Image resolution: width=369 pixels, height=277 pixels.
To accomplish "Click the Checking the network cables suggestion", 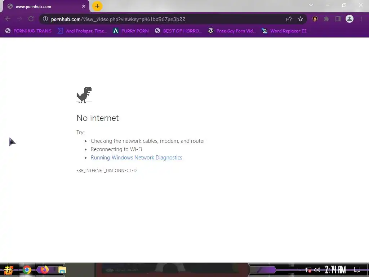I will click(x=148, y=141).
